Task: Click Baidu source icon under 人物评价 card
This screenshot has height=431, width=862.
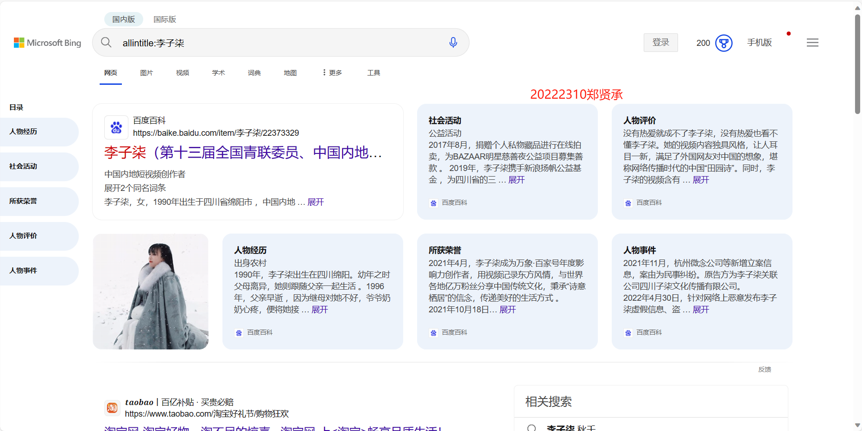Action: (x=628, y=203)
